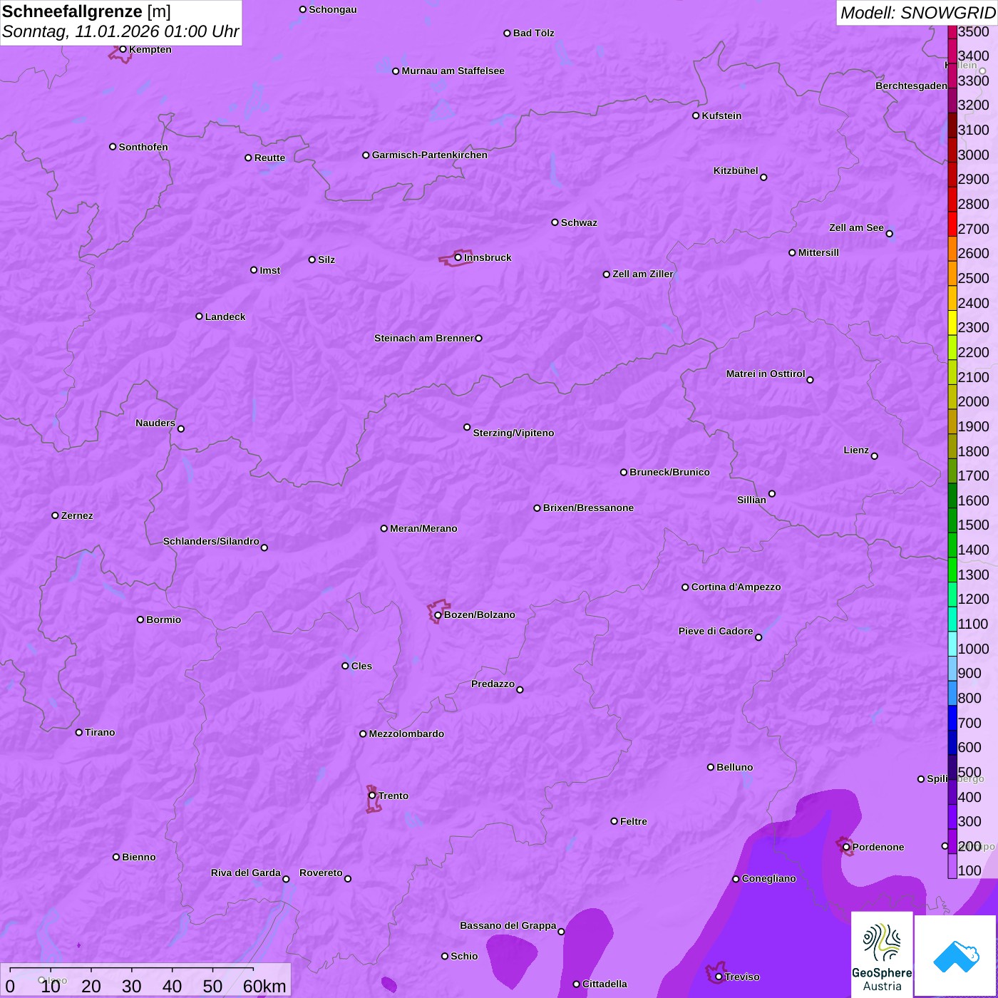Click the Cortina d'Ampezzo location dot

coord(685,587)
